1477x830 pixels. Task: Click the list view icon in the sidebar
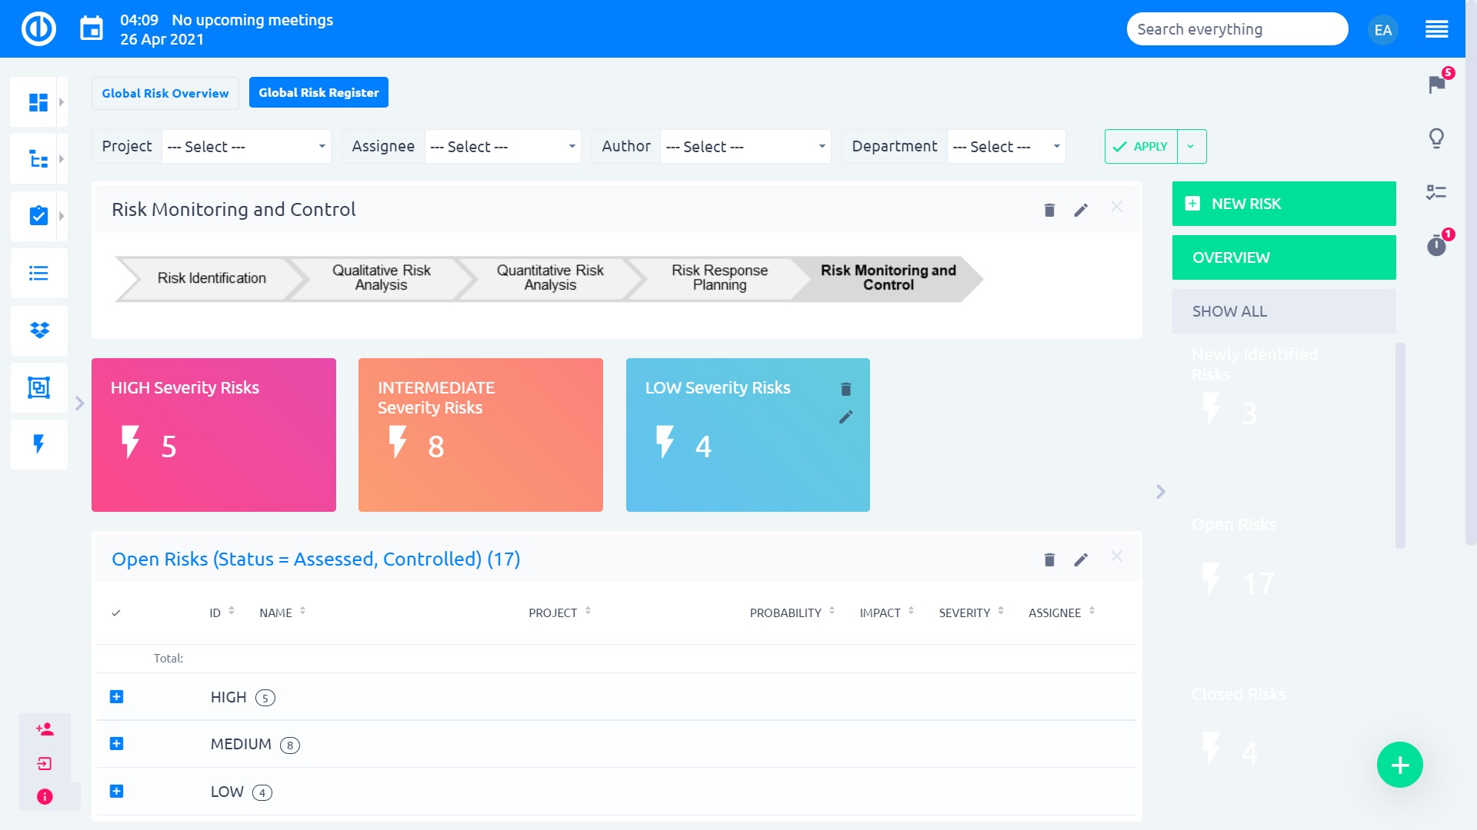pos(38,273)
